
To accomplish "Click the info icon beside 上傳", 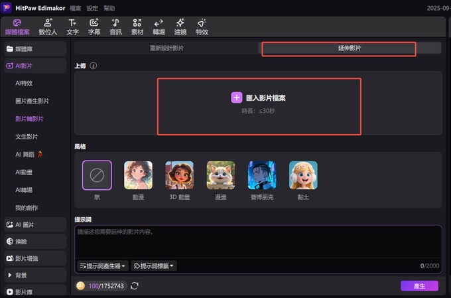I will [x=94, y=66].
